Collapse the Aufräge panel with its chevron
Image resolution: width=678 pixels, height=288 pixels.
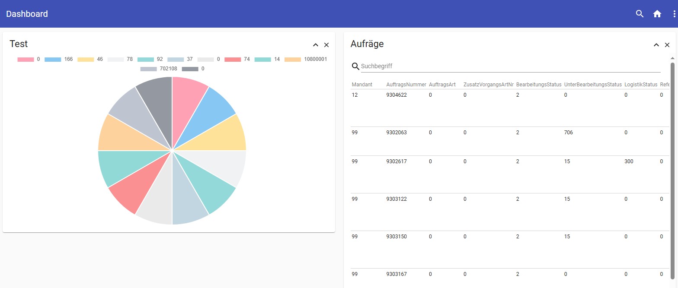click(656, 45)
